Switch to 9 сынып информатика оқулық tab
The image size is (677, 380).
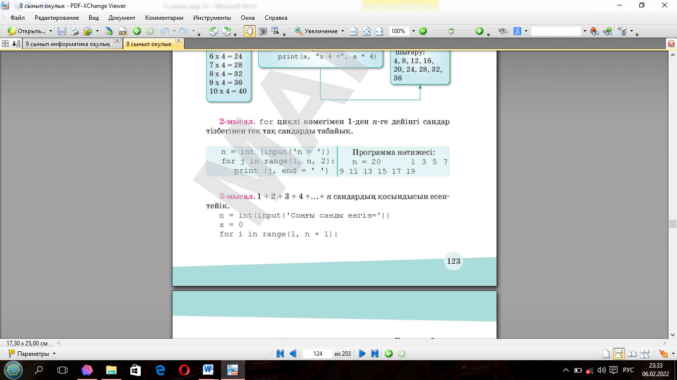click(72, 44)
